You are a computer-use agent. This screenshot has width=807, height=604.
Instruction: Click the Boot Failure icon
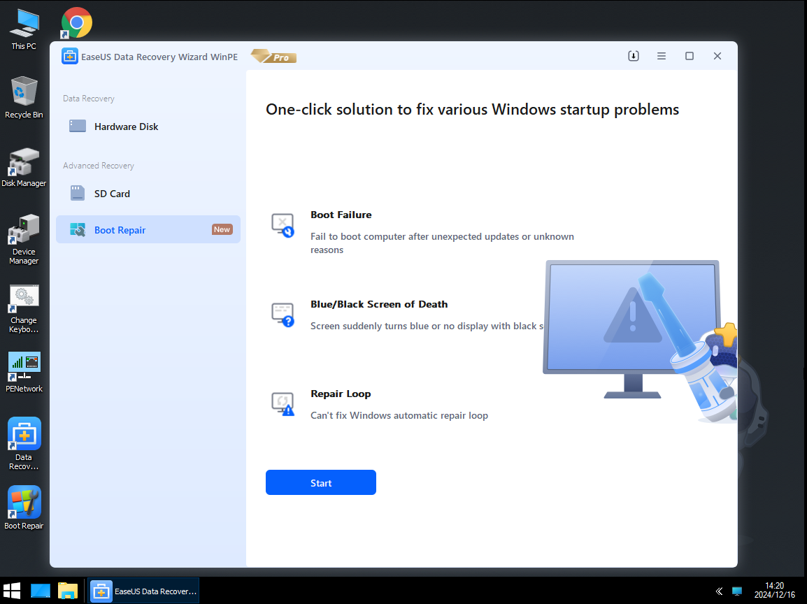point(283,225)
